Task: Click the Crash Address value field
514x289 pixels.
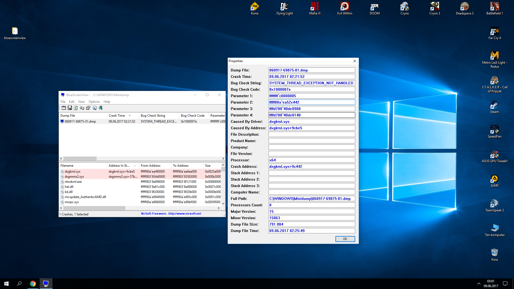Action: tap(312, 166)
